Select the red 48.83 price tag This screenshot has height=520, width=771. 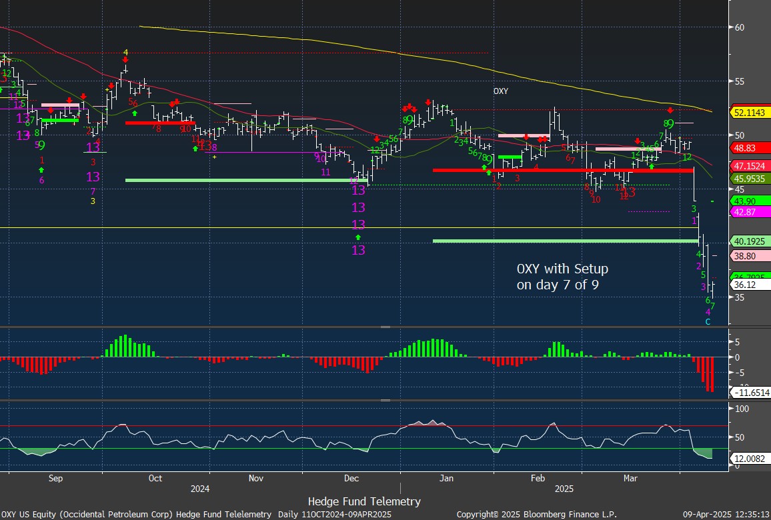tap(750, 148)
